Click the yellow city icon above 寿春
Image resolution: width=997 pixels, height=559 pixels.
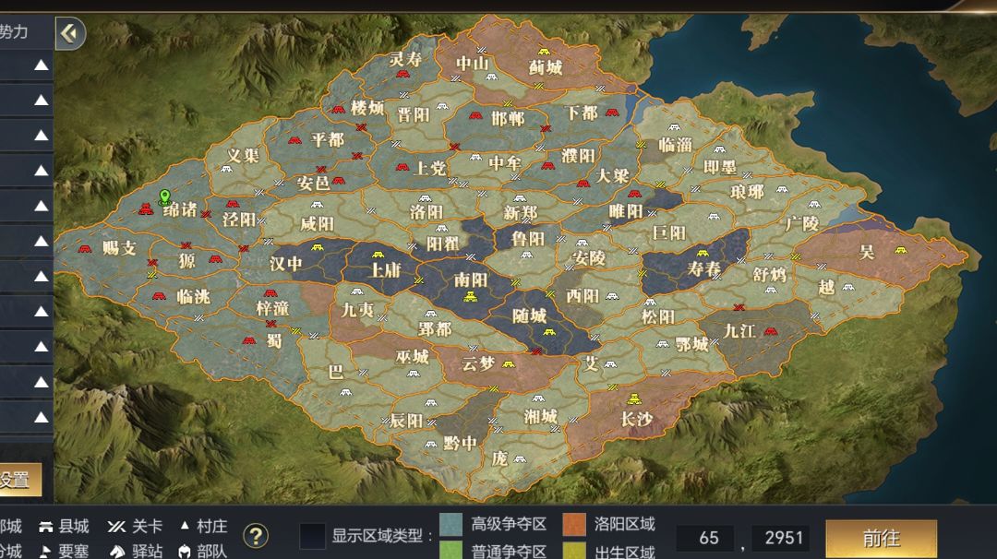tap(703, 253)
